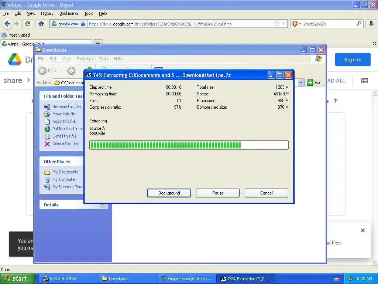Click the Google Drive Sign in button

[x=353, y=60]
